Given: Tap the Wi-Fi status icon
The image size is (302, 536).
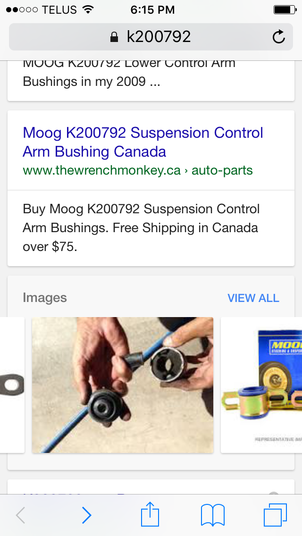Looking at the screenshot, I should (88, 10).
